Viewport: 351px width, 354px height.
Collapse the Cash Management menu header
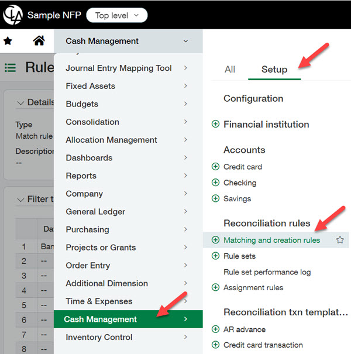point(185,41)
